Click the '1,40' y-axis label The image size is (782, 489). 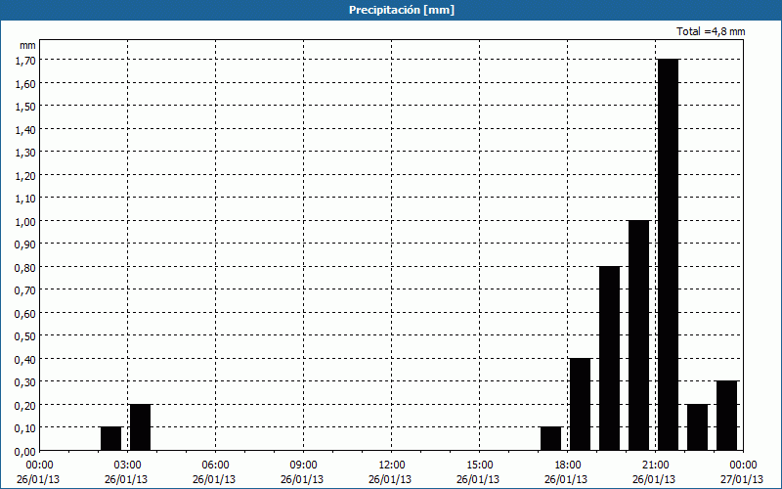25,129
